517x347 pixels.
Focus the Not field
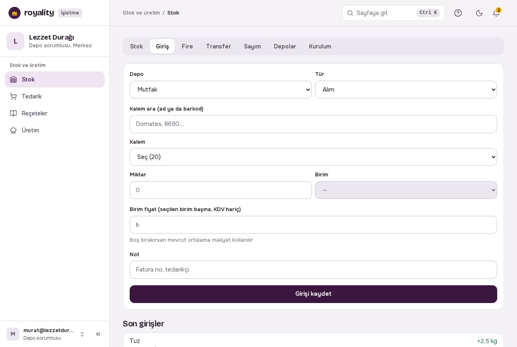pyautogui.click(x=313, y=270)
